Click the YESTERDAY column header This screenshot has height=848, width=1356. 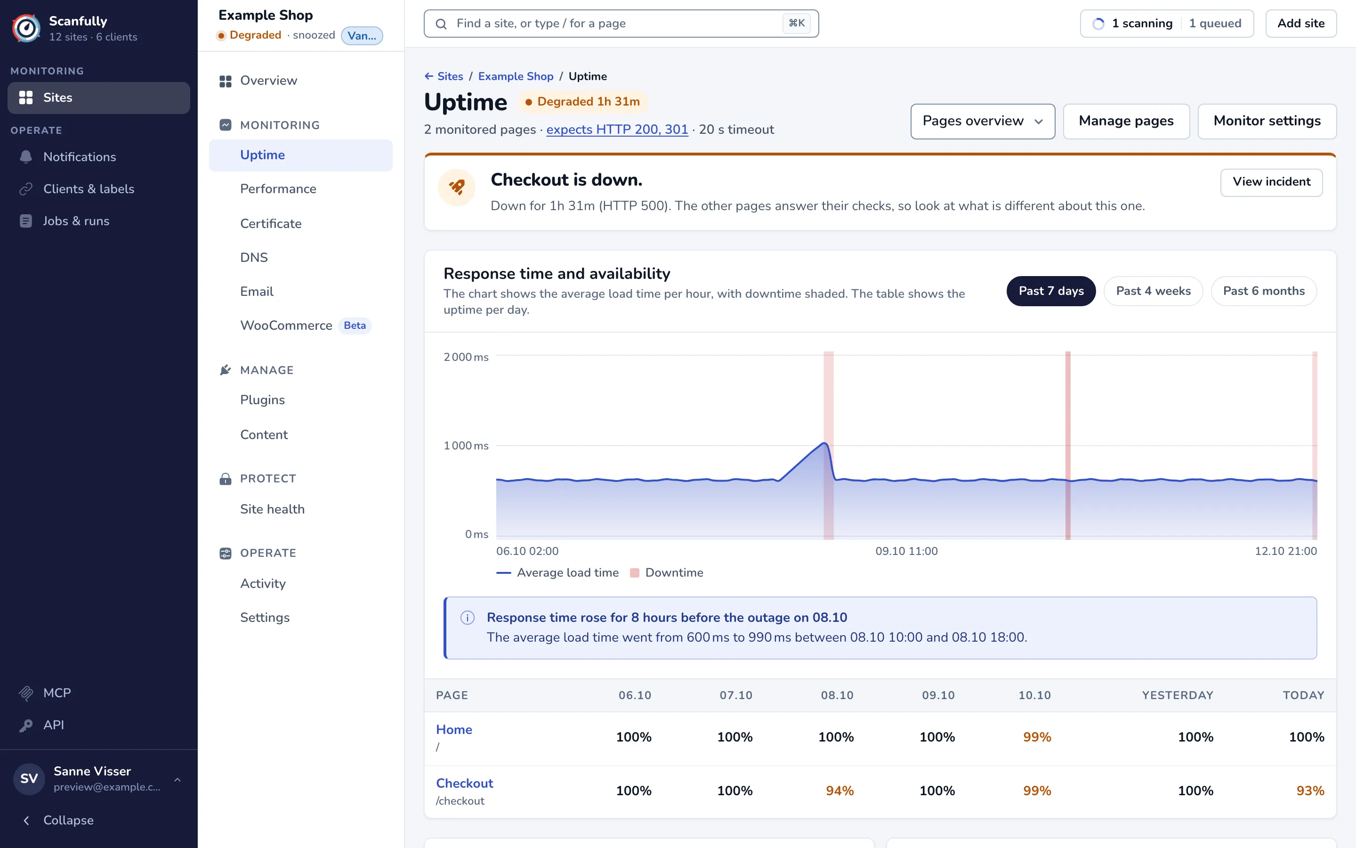point(1177,695)
